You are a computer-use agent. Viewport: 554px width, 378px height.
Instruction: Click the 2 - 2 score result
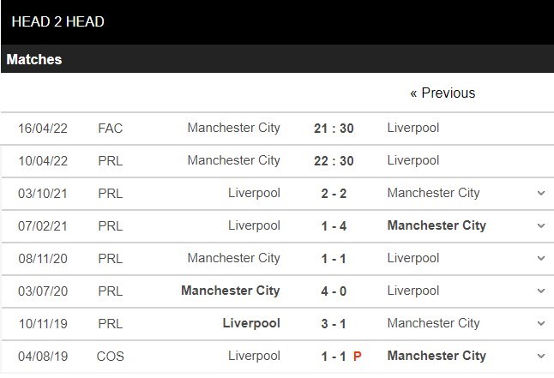[334, 194]
